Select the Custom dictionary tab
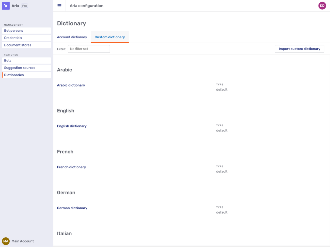The height and width of the screenshot is (247, 330). click(x=110, y=37)
